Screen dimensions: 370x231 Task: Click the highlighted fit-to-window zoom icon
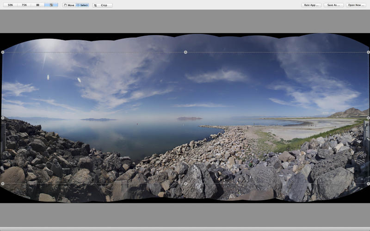[x=51, y=5]
